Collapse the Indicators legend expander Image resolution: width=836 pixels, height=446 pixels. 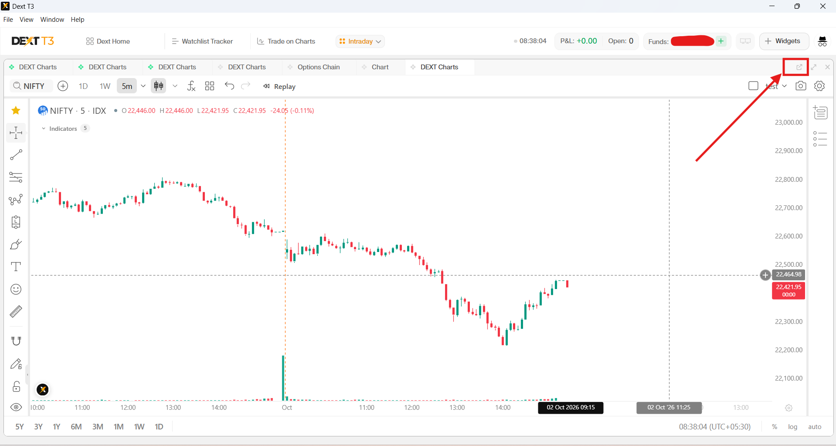44,129
